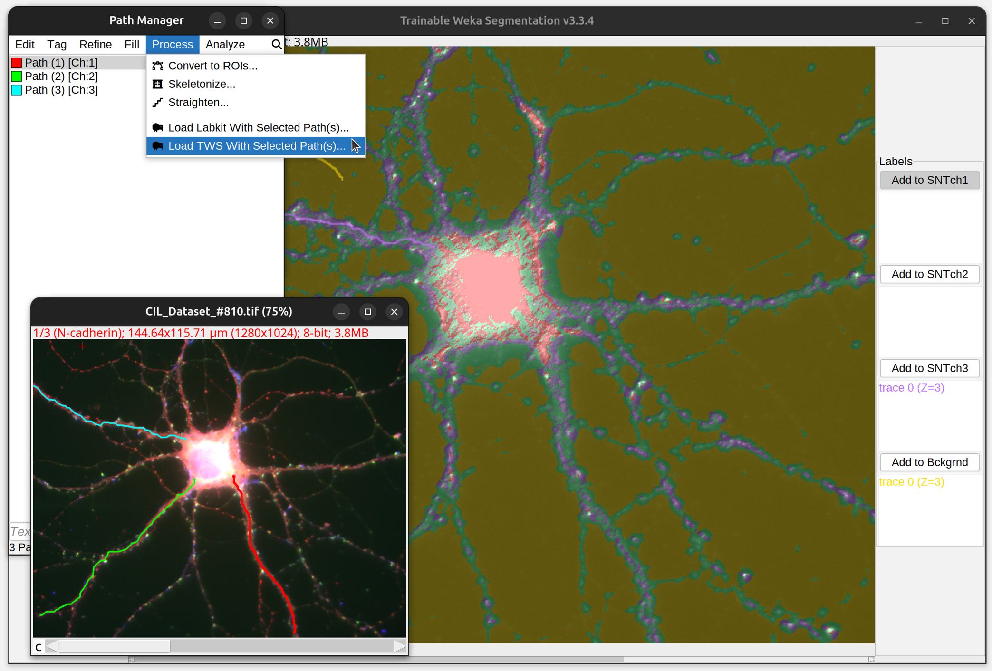This screenshot has height=671, width=992.
Task: Click the channel slider right arrow
Action: pyautogui.click(x=400, y=646)
